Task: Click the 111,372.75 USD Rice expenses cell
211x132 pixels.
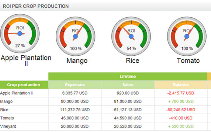Action: [75, 110]
